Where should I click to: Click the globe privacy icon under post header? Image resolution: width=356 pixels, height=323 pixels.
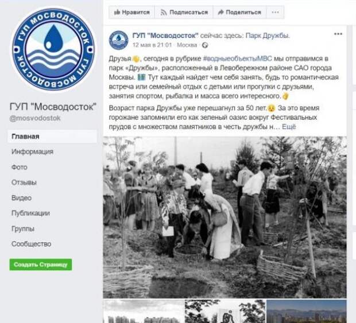pyautogui.click(x=205, y=45)
